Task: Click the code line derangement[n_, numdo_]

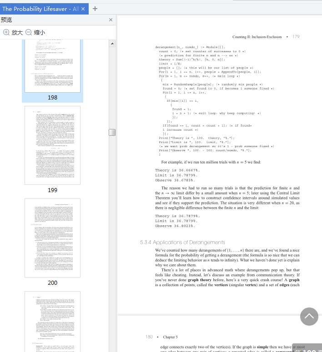Action: pos(190,47)
